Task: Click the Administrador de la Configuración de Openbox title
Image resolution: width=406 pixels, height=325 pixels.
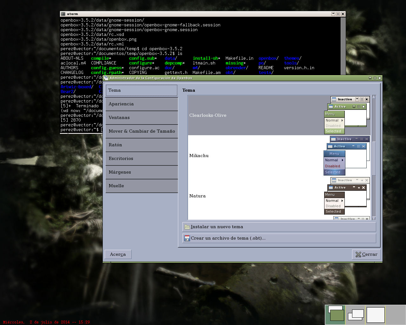Action: point(151,78)
